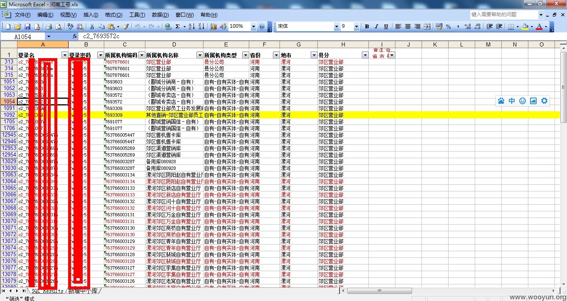The height and width of the screenshot is (301, 567).
Task: Open filter dropdown for 所属机构编码 column
Action: [x=141, y=55]
